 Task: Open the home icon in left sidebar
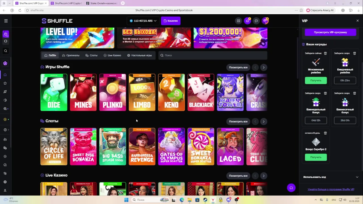pyautogui.click(x=5, y=75)
